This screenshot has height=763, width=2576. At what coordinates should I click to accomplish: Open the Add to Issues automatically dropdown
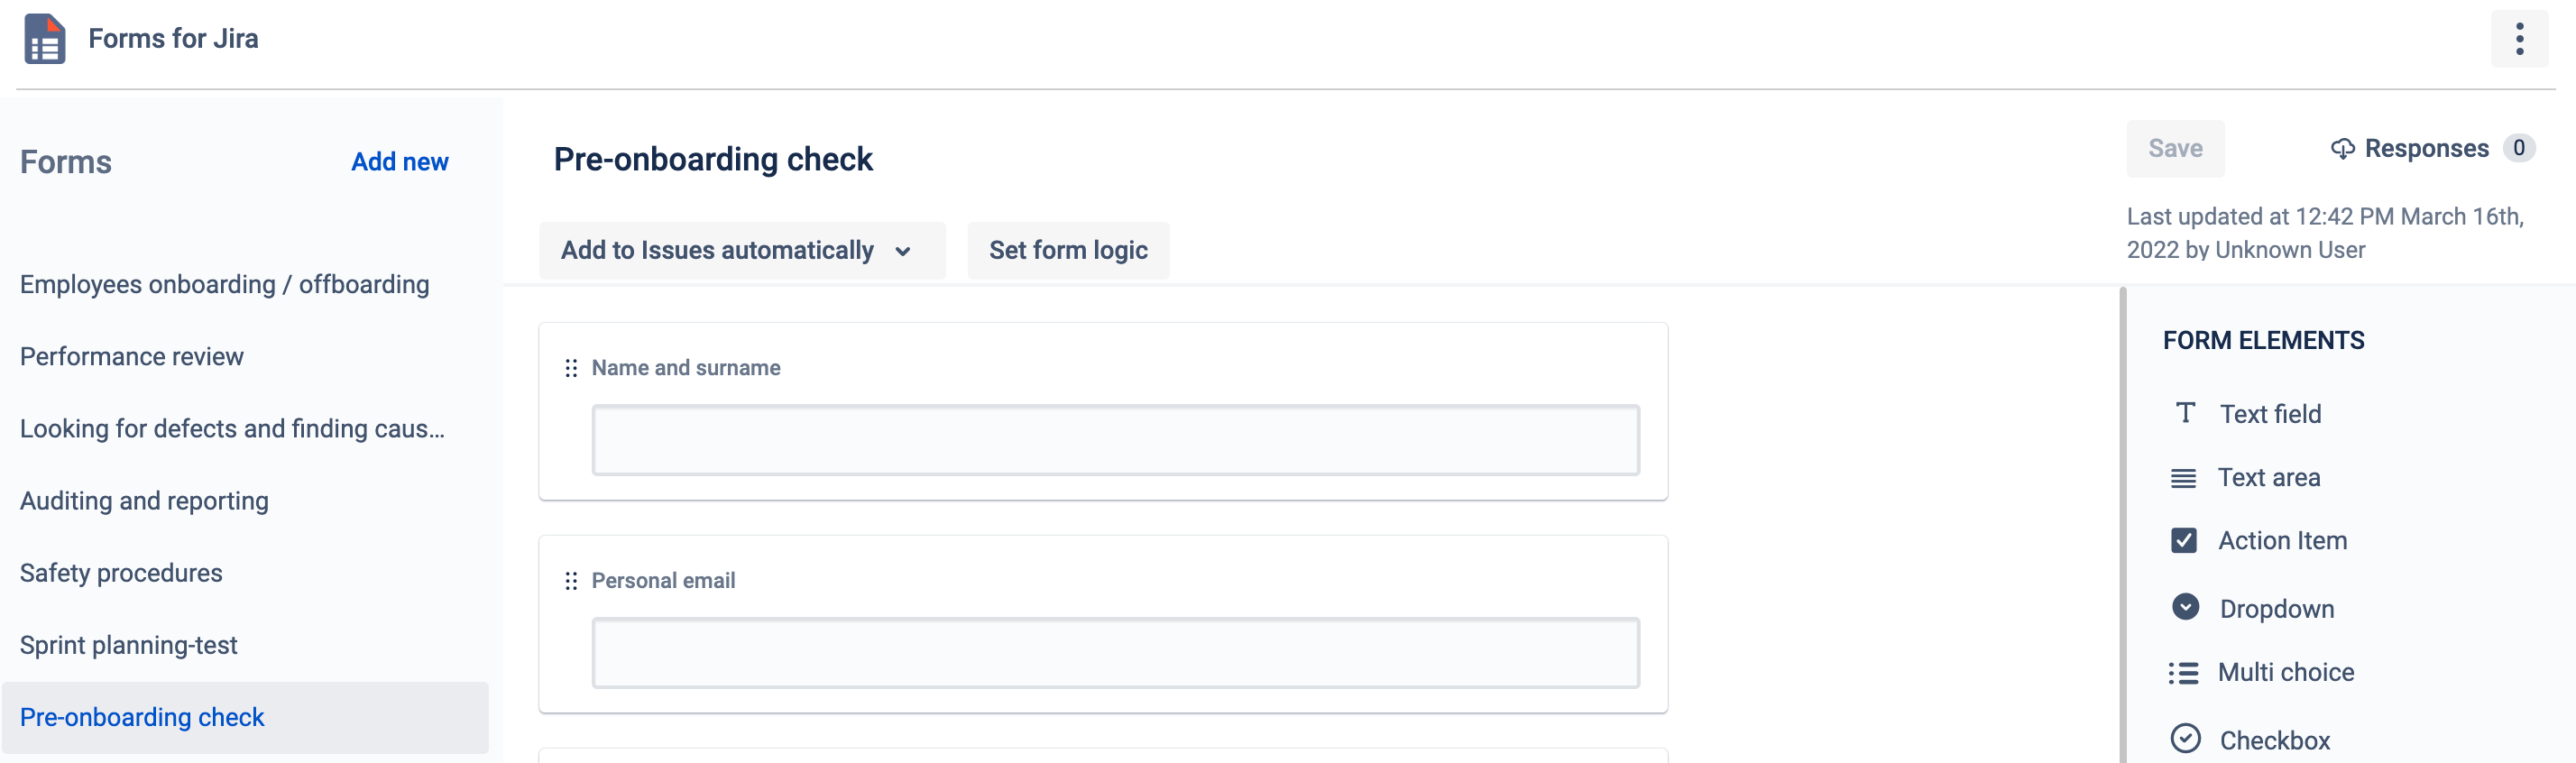pos(741,250)
